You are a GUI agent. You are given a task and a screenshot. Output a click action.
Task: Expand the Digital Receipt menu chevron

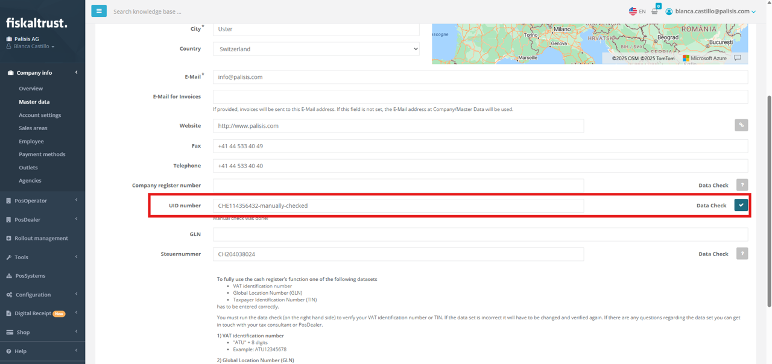[76, 313]
